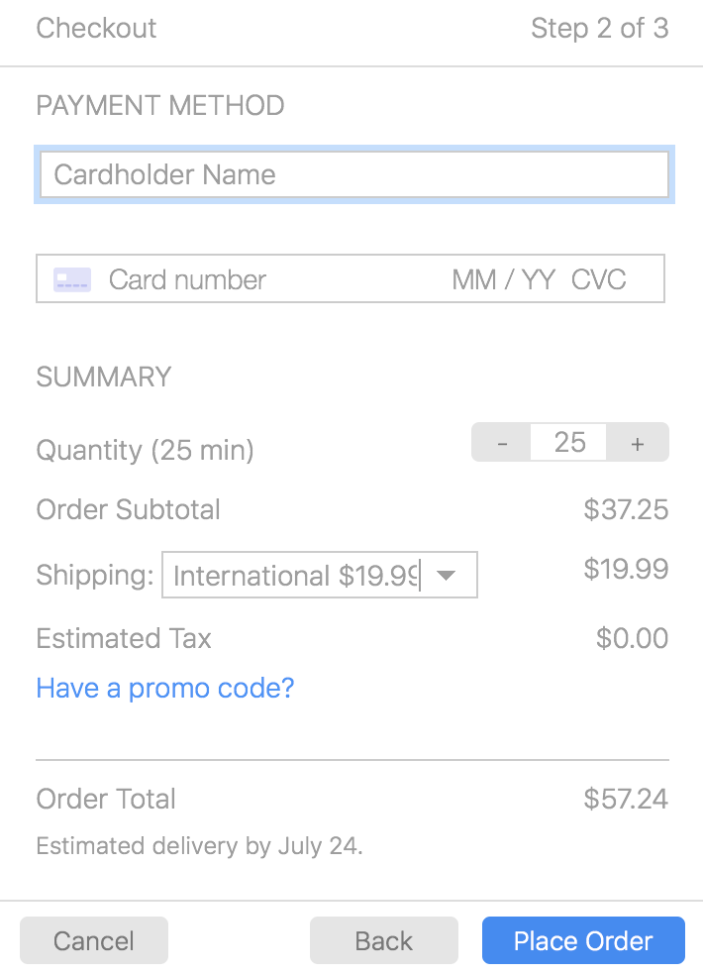The image size is (703, 975).
Task: Submit with the Place Order button
Action: pos(583,940)
